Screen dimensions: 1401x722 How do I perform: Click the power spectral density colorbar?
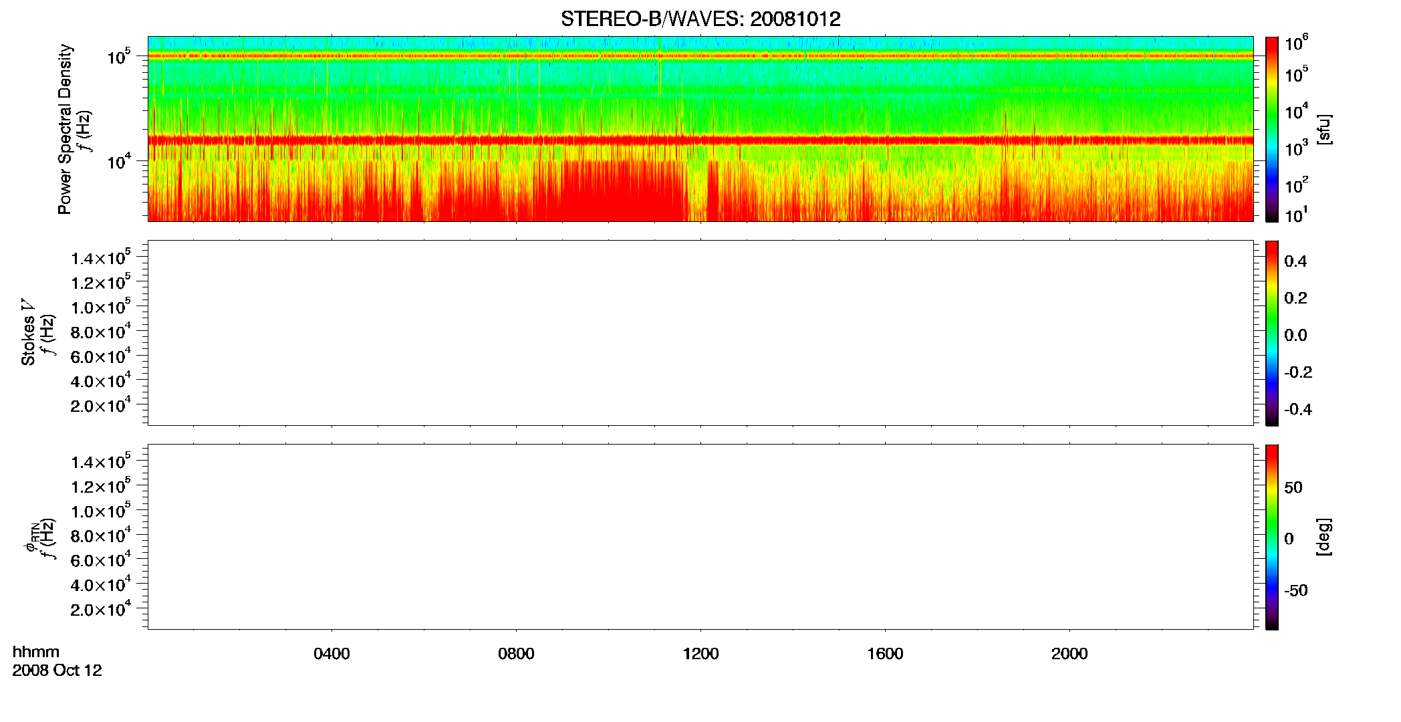[1272, 129]
